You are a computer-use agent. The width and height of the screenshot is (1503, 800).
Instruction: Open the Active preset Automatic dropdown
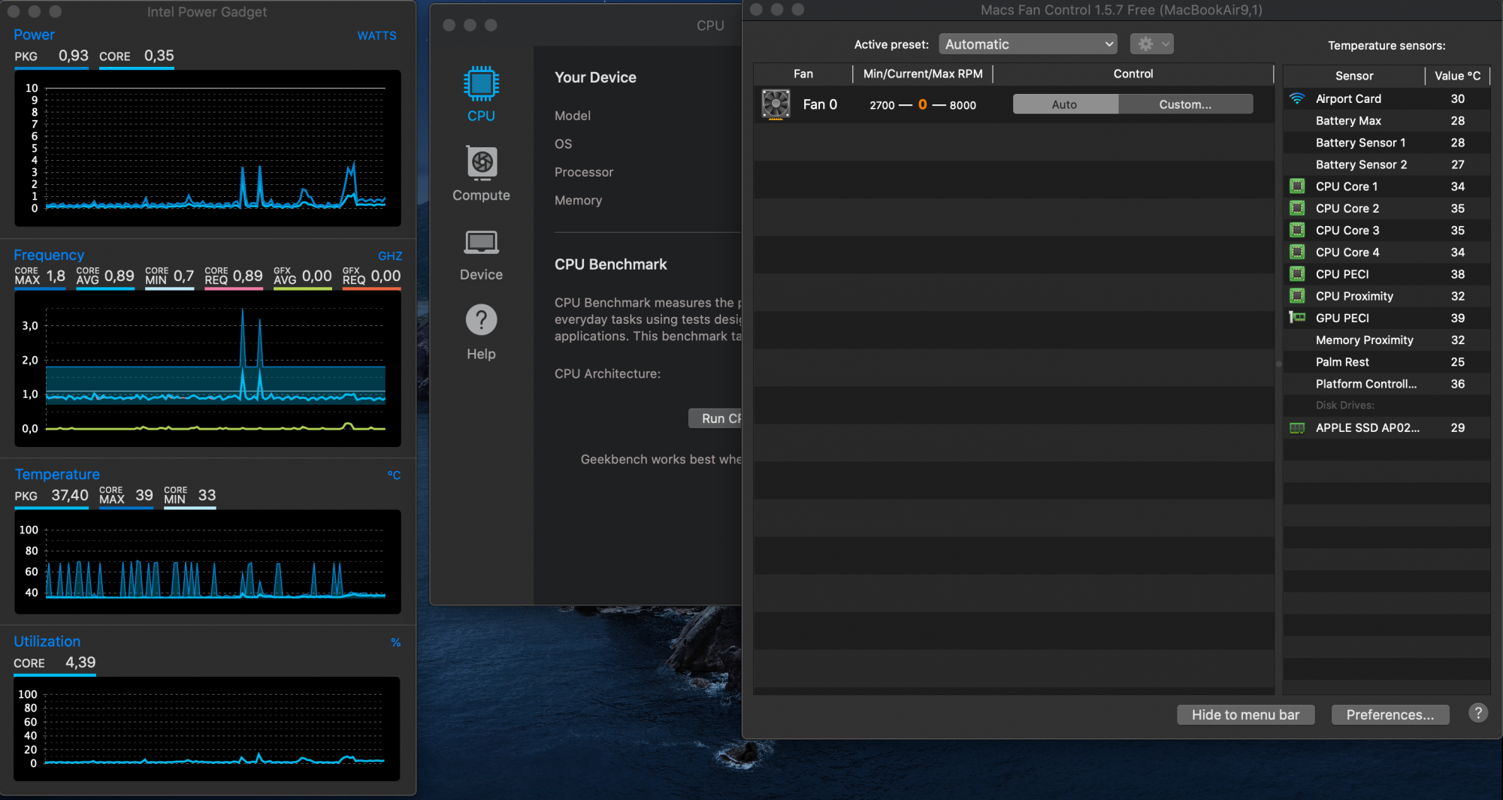point(1027,44)
